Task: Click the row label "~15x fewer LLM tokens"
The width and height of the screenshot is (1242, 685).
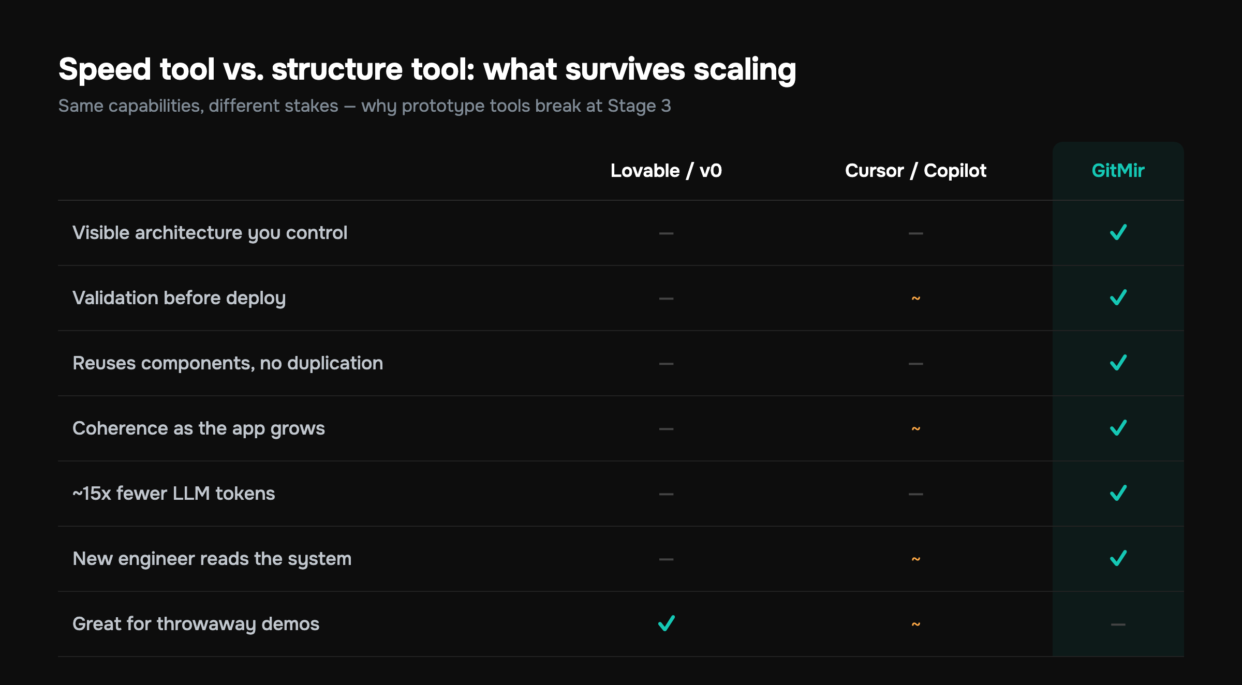Action: pos(174,494)
